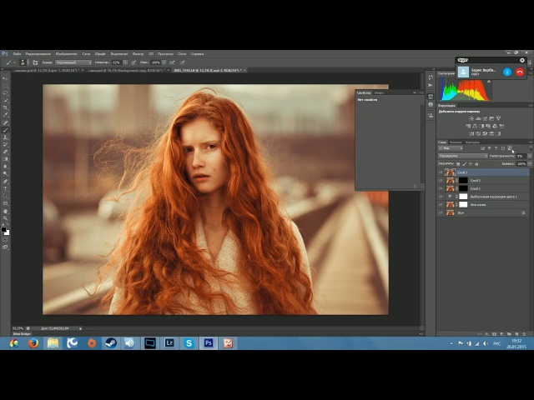
Task: Select the Crop tool
Action: click(6, 107)
